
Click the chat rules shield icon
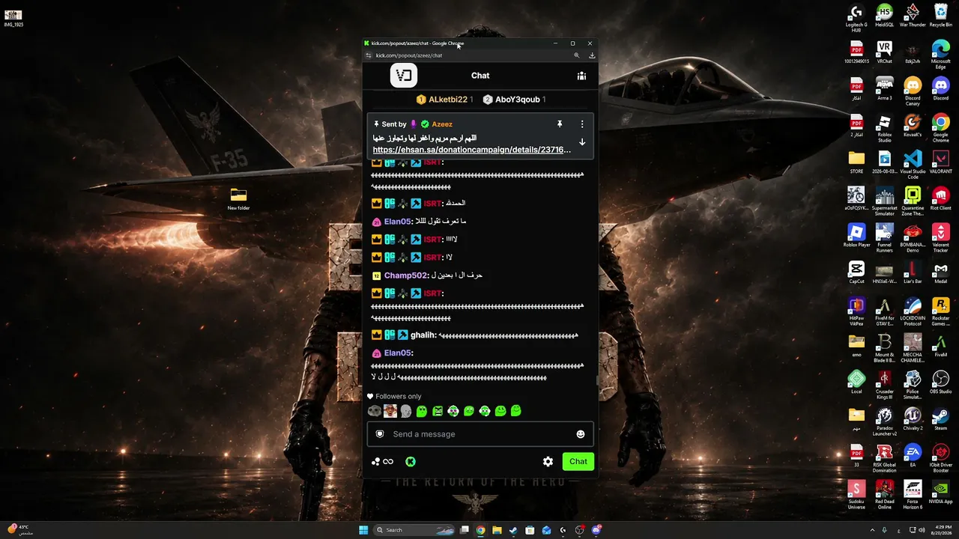tap(379, 434)
